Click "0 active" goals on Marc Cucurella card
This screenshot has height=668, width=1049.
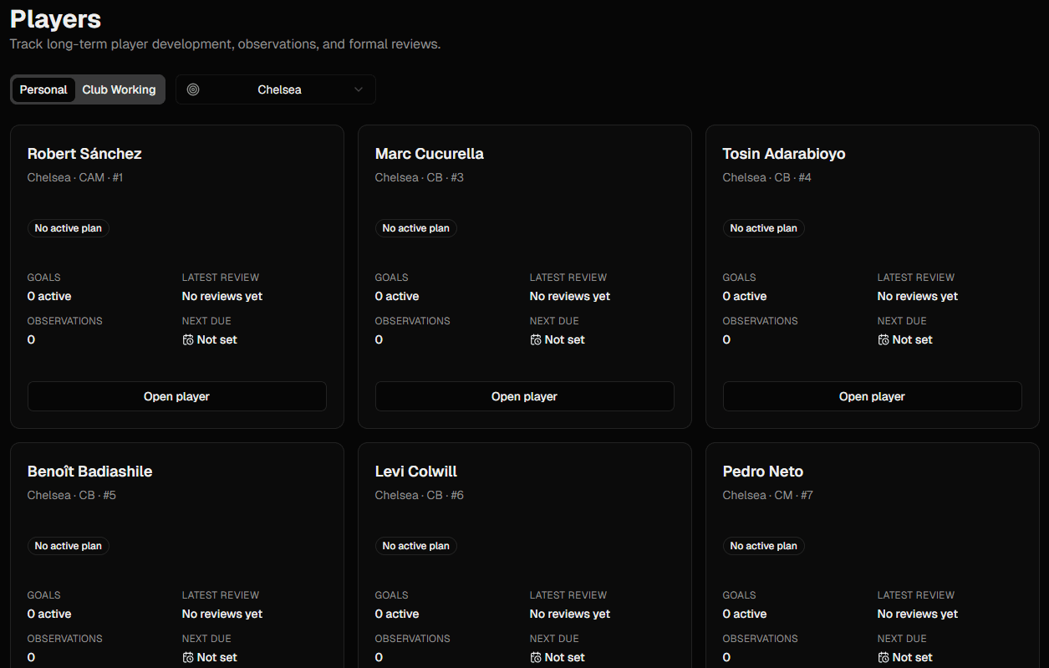point(397,296)
